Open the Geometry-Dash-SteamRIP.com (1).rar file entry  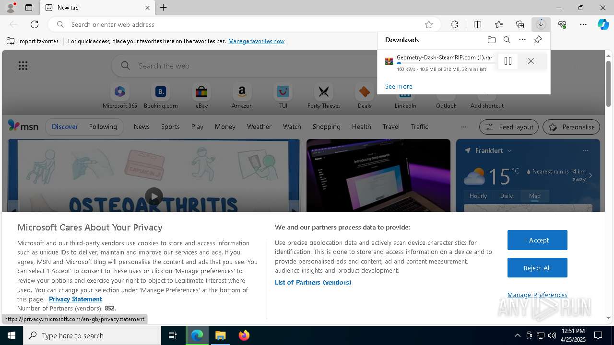[444, 57]
